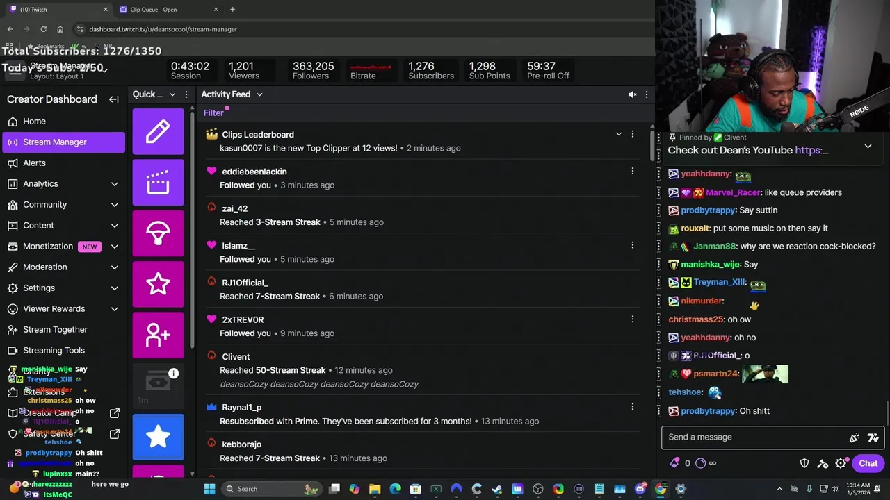Reload the browser page

43,29
